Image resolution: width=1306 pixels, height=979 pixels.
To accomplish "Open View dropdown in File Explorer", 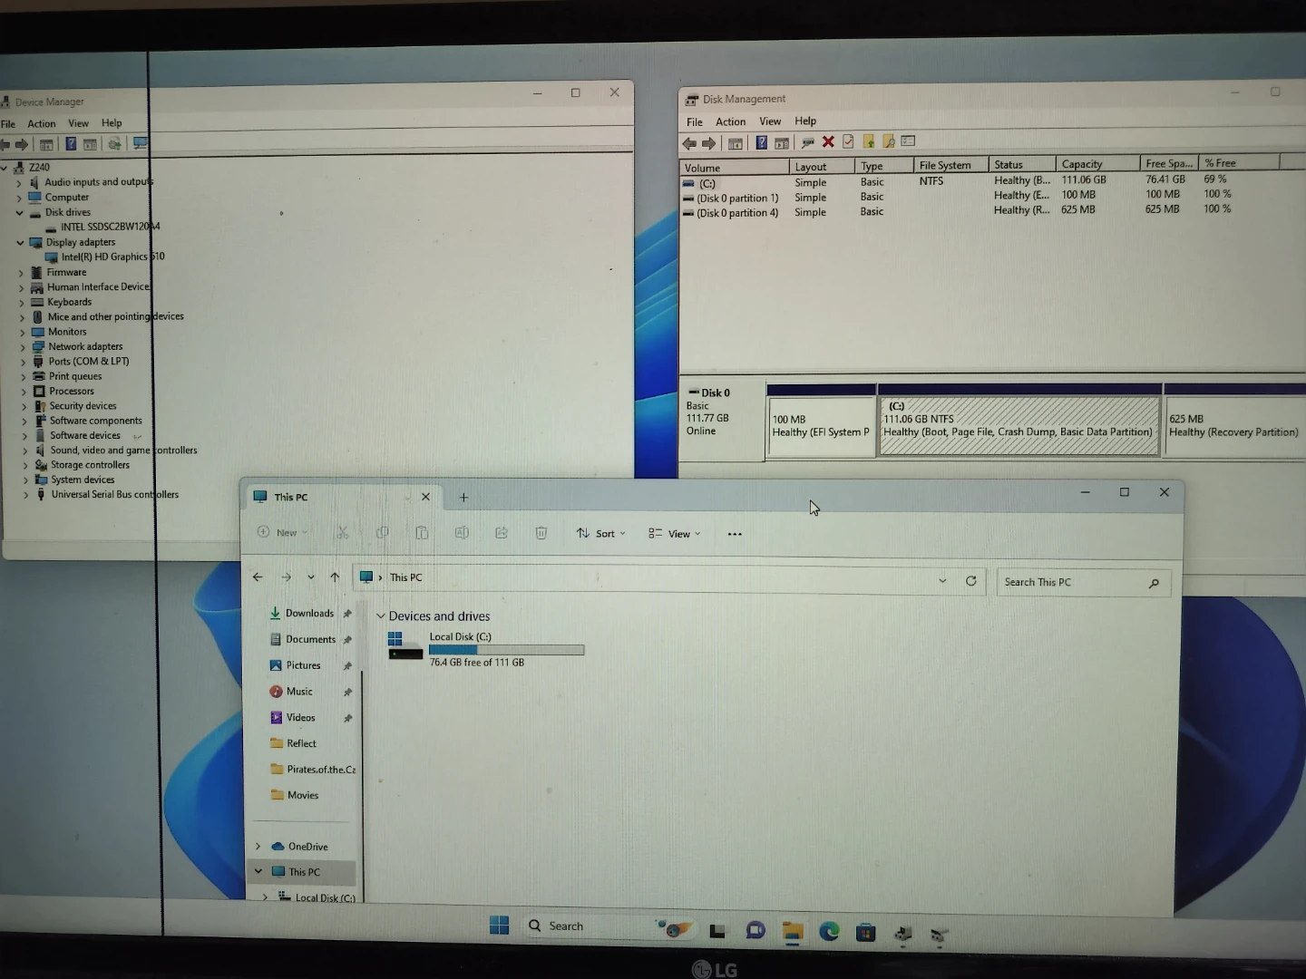I will tap(674, 534).
